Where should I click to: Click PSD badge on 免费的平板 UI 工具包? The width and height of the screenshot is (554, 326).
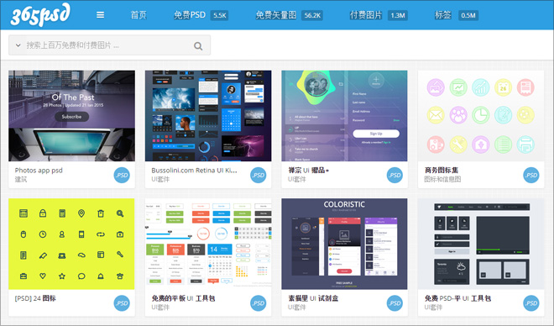tap(259, 303)
